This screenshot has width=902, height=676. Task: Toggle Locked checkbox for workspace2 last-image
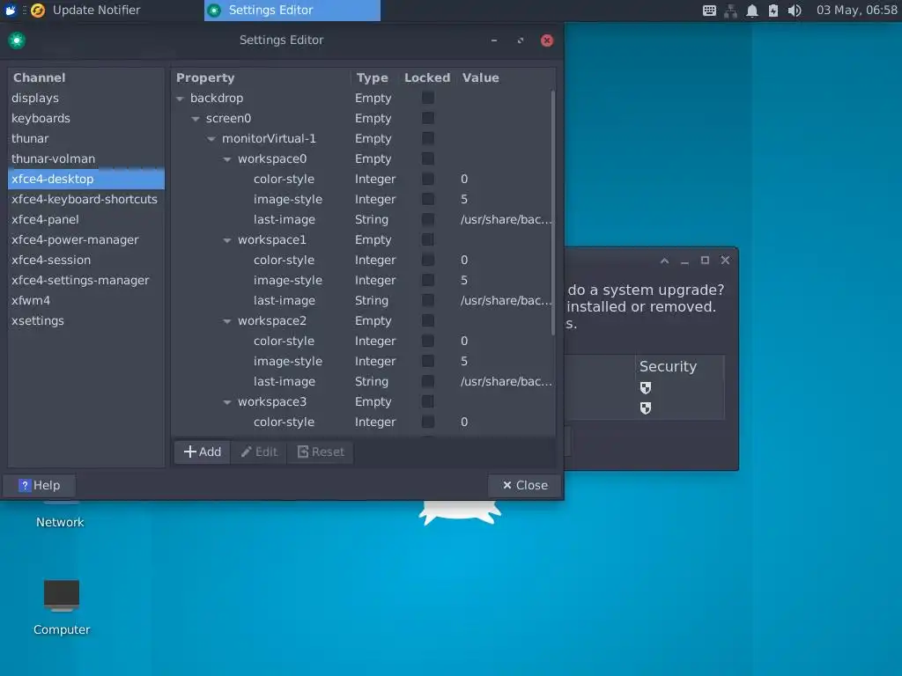click(x=428, y=382)
